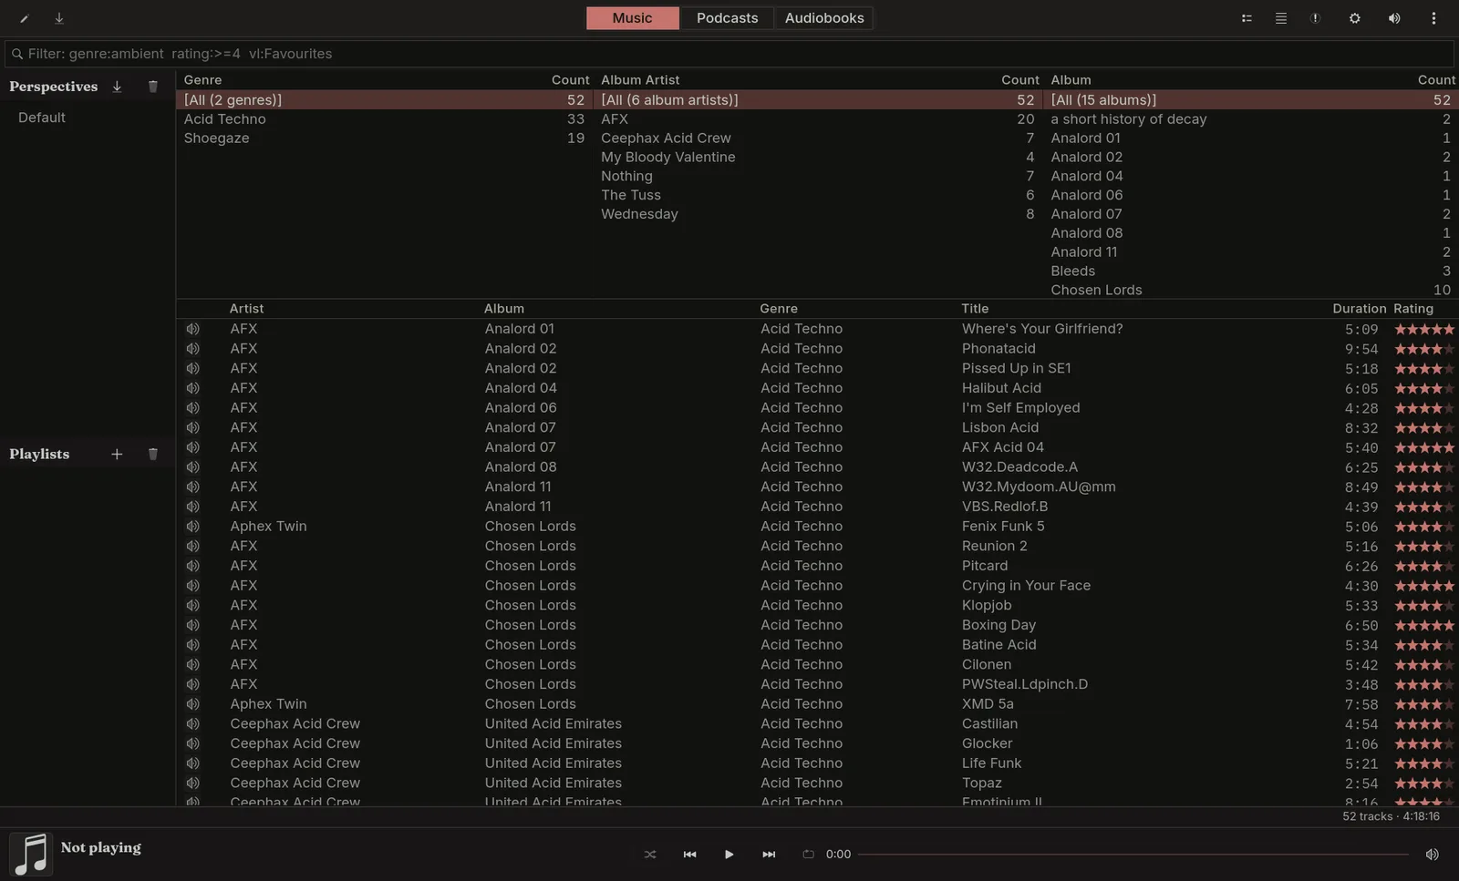Click the download arrow icon beside the pencil
Screen dimensions: 1459x881
click(59, 18)
